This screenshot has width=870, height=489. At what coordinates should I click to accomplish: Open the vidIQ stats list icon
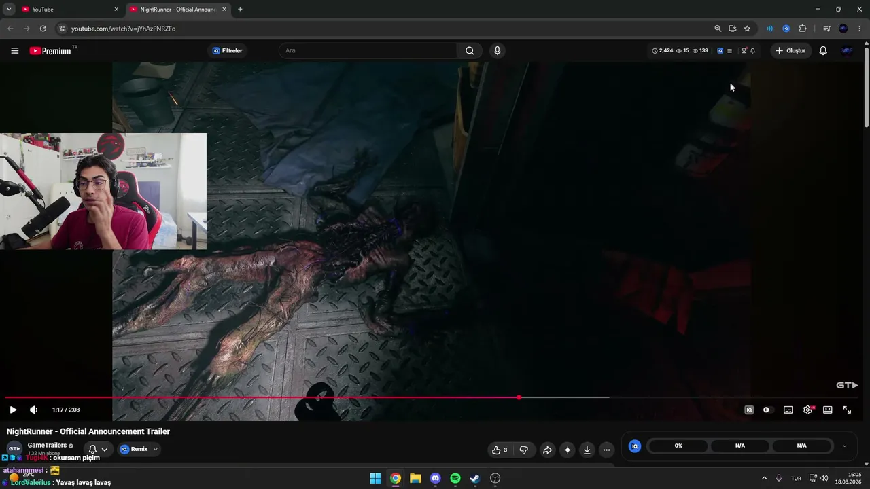[x=729, y=50]
